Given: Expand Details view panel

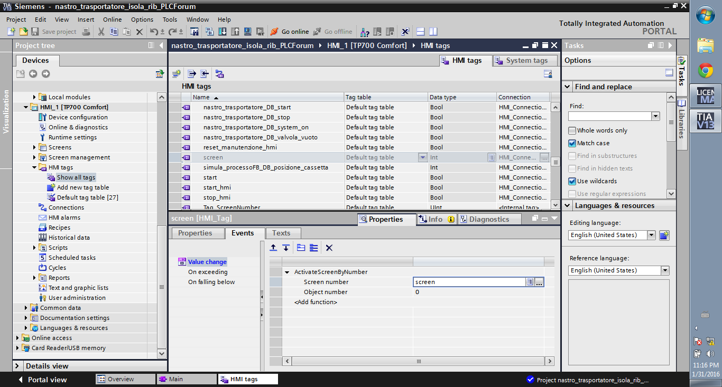Looking at the screenshot, I should pyautogui.click(x=17, y=366).
